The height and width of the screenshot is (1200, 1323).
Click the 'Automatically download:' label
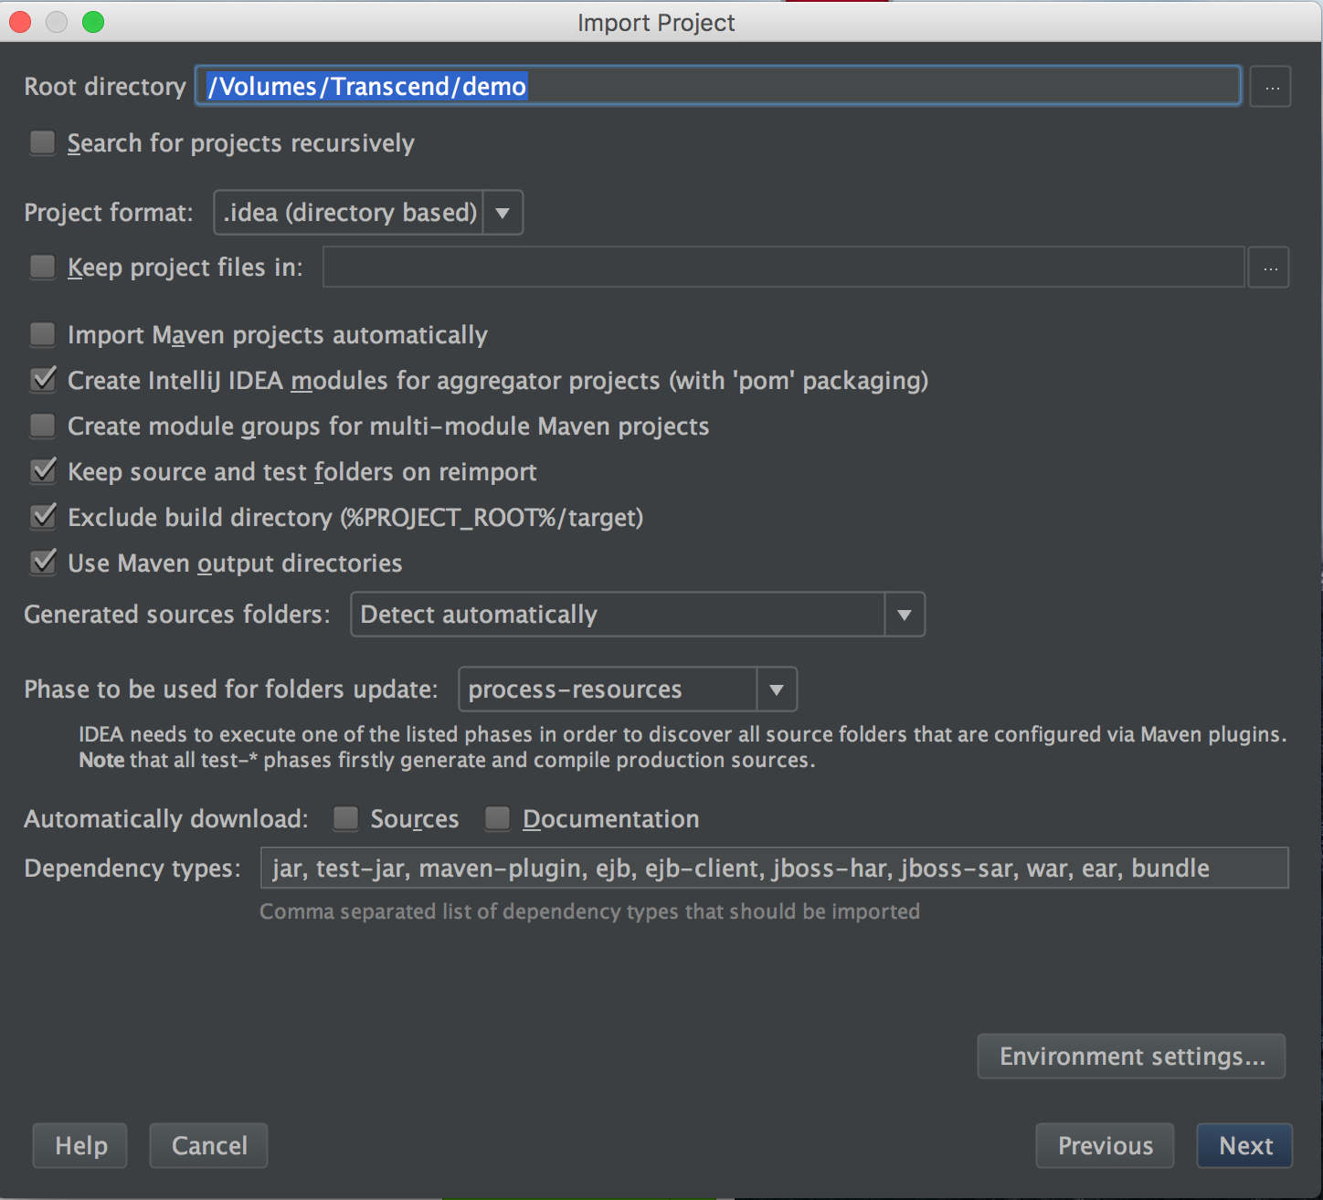tap(166, 819)
